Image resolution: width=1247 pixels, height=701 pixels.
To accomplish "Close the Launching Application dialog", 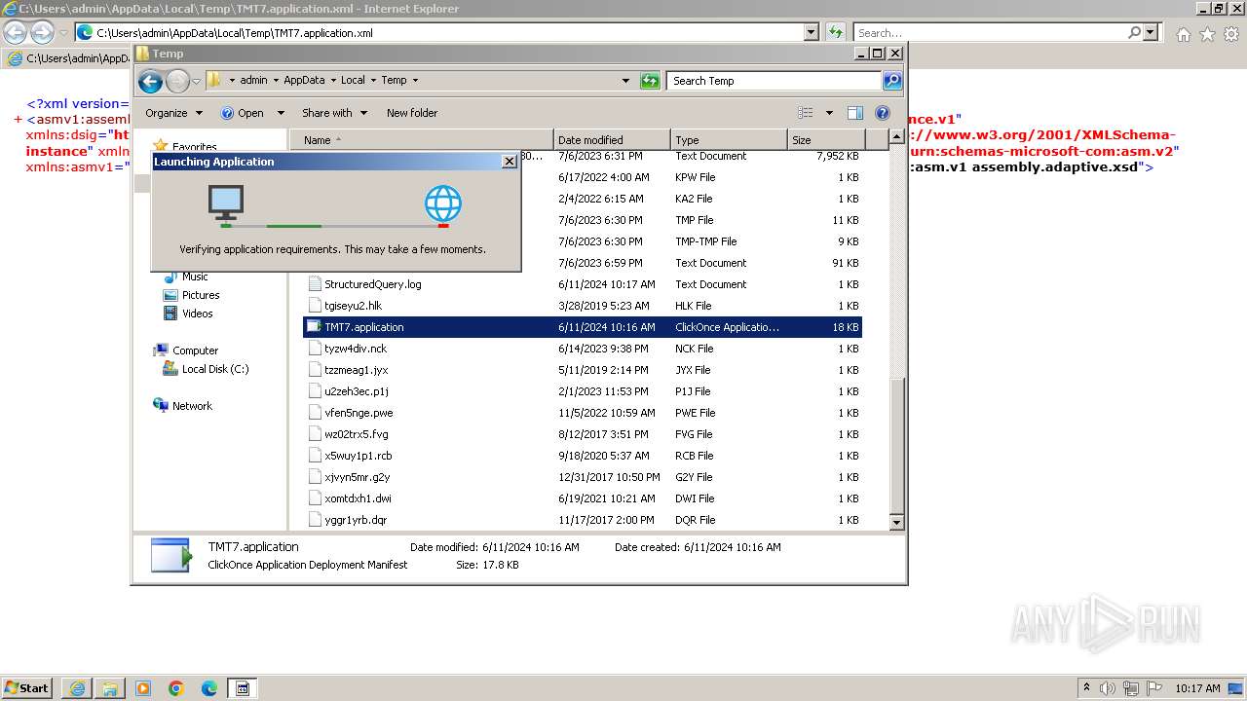I will click(509, 162).
